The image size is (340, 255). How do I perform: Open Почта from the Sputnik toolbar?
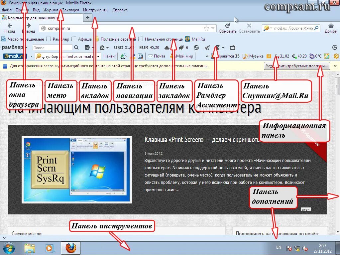(x=156, y=57)
